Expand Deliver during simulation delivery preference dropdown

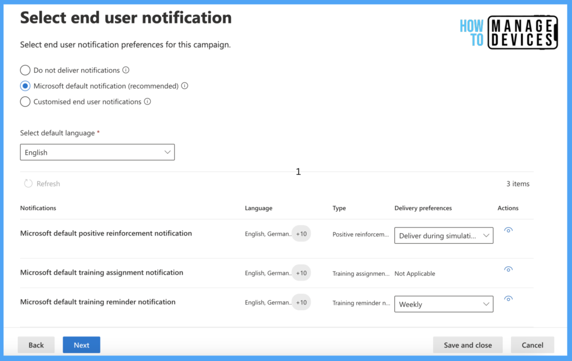click(444, 236)
